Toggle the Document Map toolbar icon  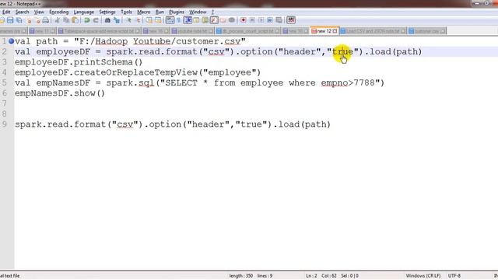[x=205, y=20]
